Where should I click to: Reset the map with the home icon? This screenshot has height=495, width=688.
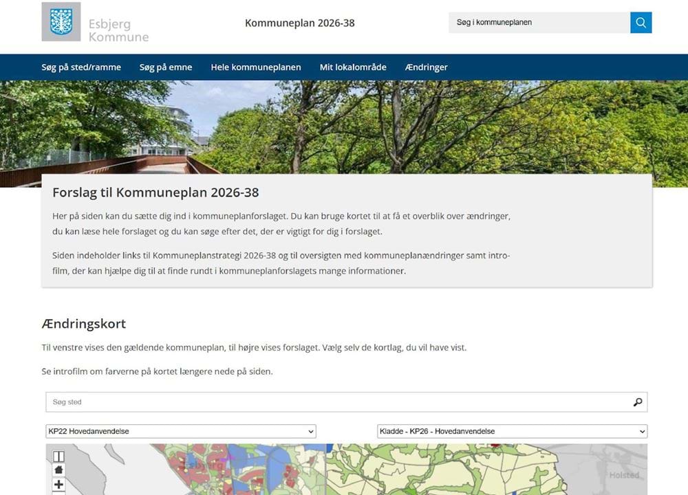pos(58,470)
